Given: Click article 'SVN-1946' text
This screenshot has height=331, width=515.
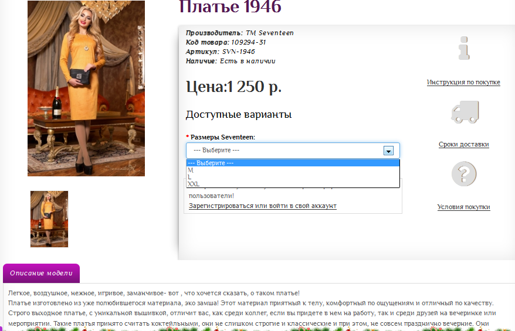Looking at the screenshot, I should tap(239, 52).
